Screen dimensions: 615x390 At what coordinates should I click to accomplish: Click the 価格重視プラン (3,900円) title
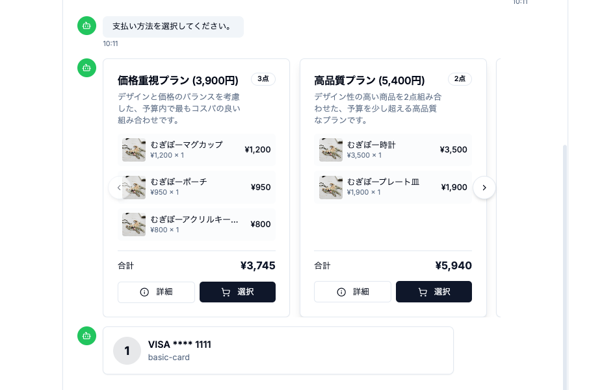178,80
